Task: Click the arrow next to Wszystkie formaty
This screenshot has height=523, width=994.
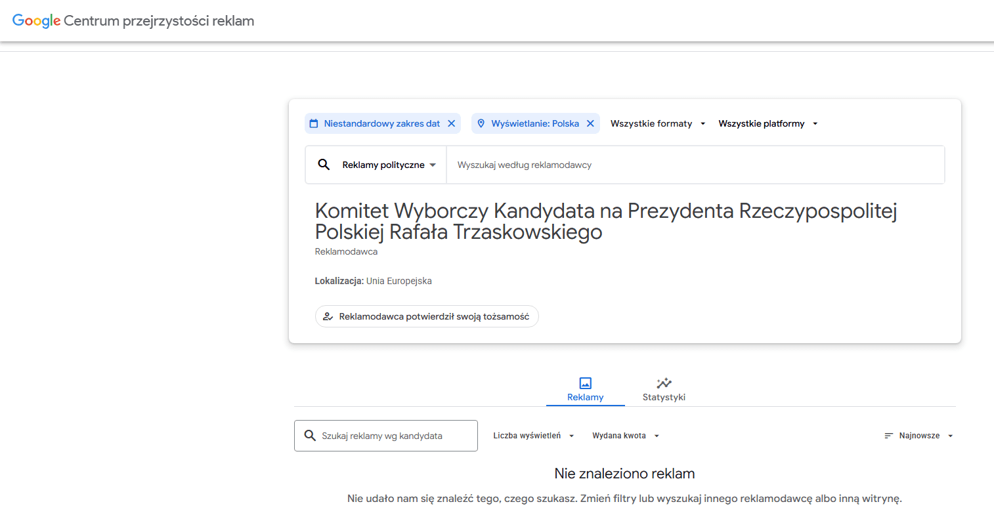Action: [702, 123]
